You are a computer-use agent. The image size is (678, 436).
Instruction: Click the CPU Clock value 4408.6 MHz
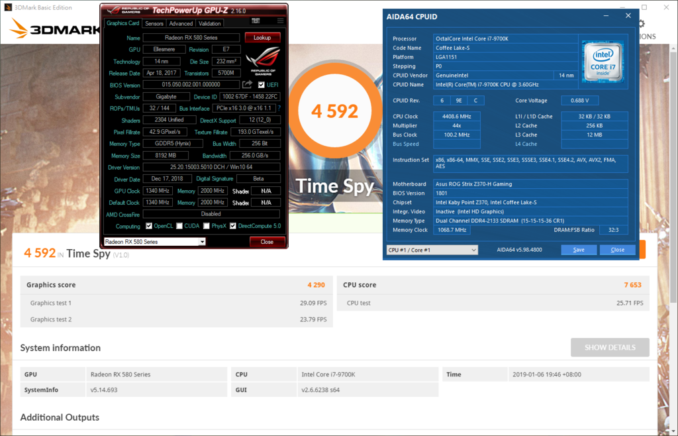point(457,117)
